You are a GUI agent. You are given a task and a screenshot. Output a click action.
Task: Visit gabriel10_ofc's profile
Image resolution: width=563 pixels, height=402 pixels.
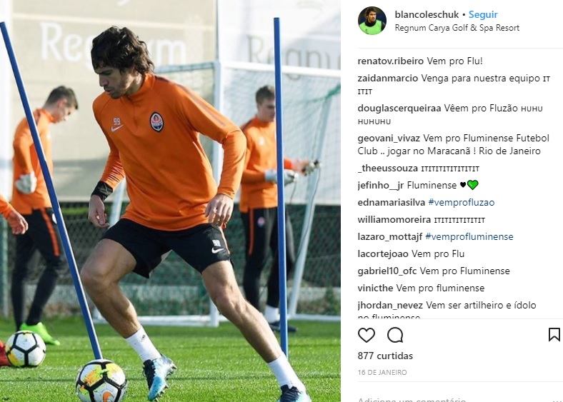(x=387, y=271)
